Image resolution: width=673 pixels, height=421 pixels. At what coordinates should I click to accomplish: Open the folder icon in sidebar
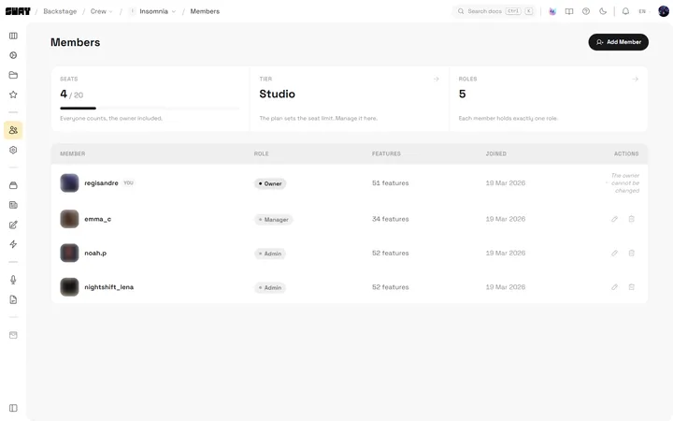click(x=13, y=75)
